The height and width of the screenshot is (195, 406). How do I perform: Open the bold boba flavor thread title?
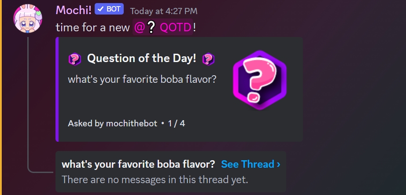138,164
